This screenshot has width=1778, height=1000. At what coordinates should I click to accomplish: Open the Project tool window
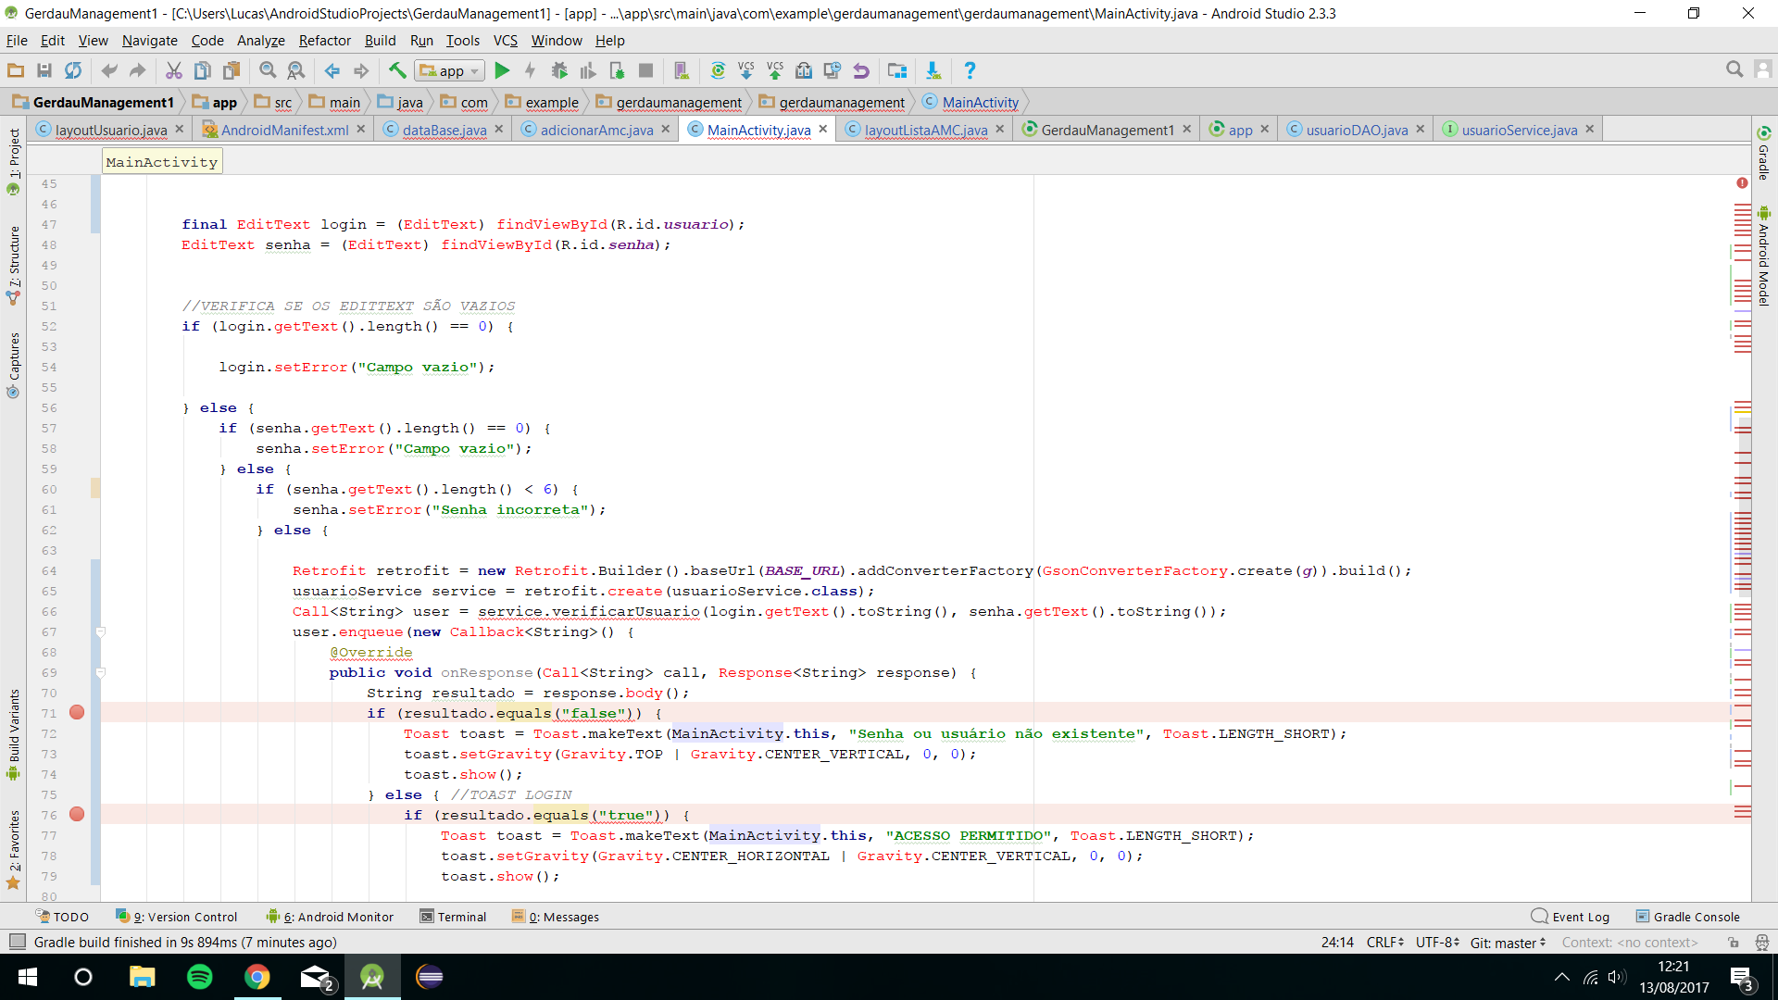coord(13,161)
